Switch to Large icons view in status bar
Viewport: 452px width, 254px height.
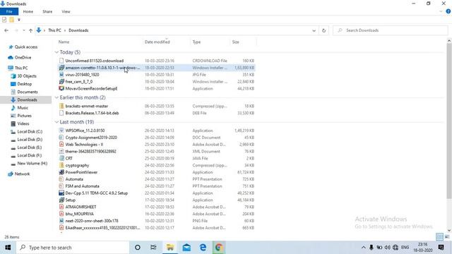[x=447, y=237]
